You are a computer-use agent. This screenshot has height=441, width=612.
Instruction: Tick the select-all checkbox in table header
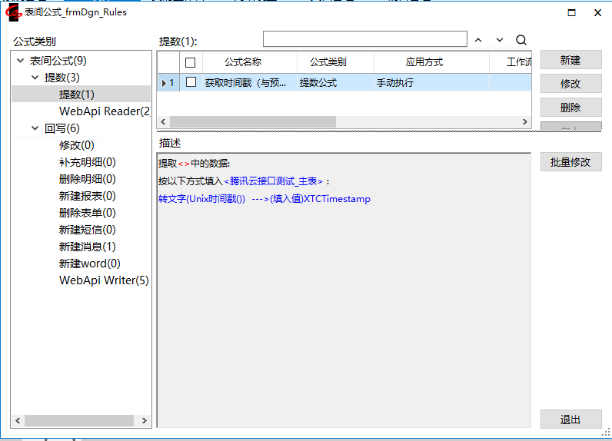[x=191, y=62]
